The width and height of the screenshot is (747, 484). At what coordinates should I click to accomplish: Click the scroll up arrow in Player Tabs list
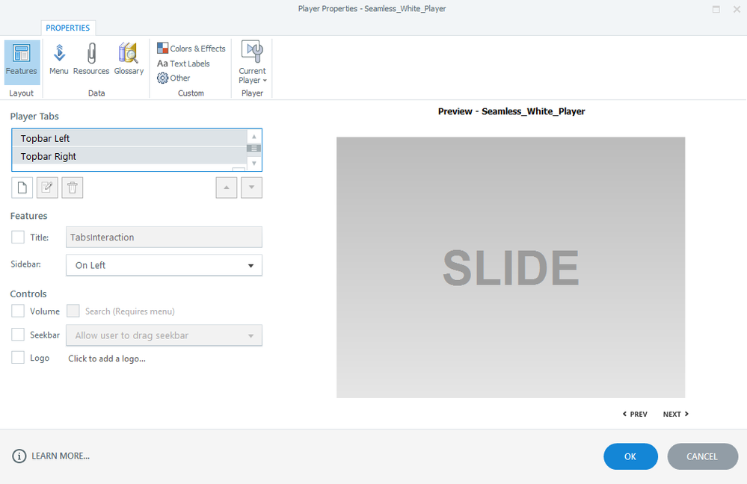(x=254, y=137)
